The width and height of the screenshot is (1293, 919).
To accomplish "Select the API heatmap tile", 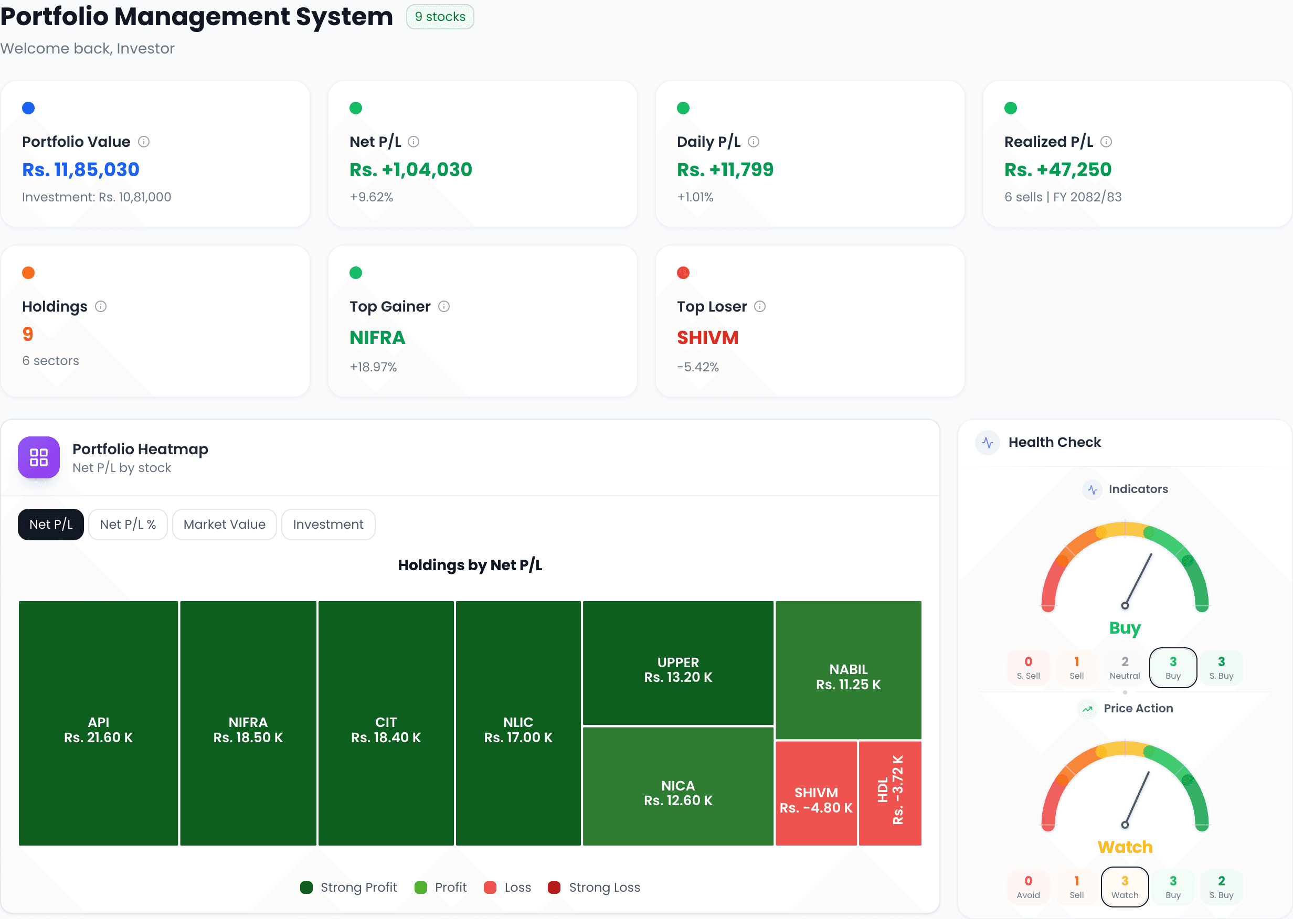I will pos(99,723).
